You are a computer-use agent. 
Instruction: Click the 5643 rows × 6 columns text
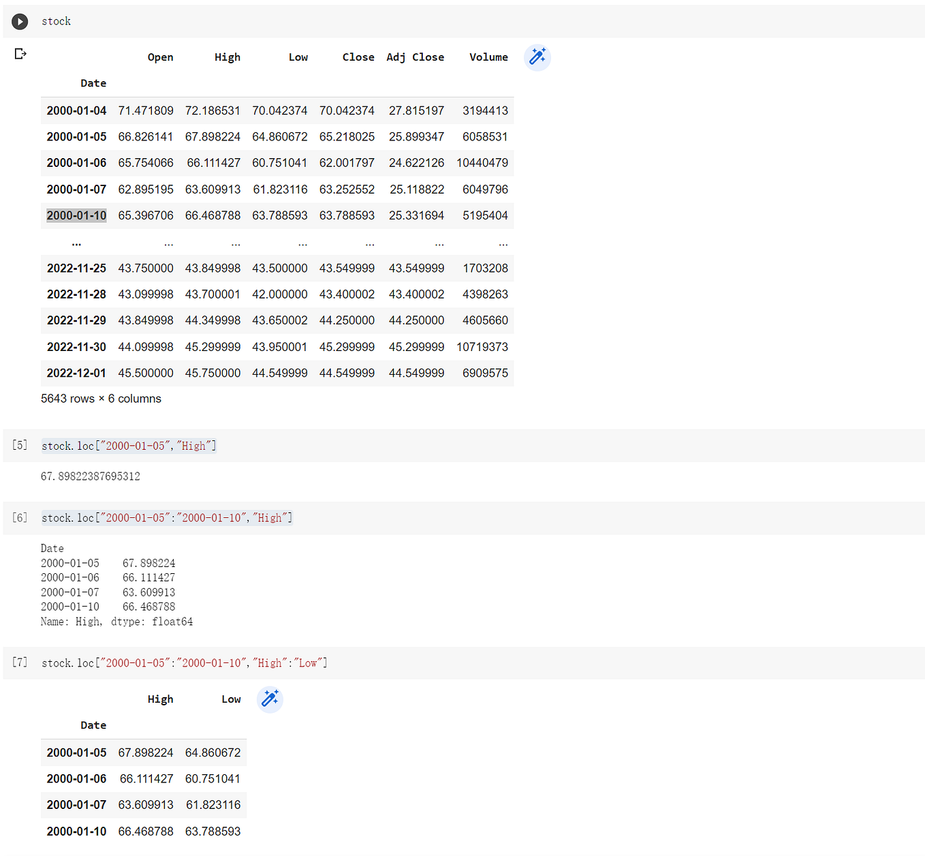coord(101,399)
